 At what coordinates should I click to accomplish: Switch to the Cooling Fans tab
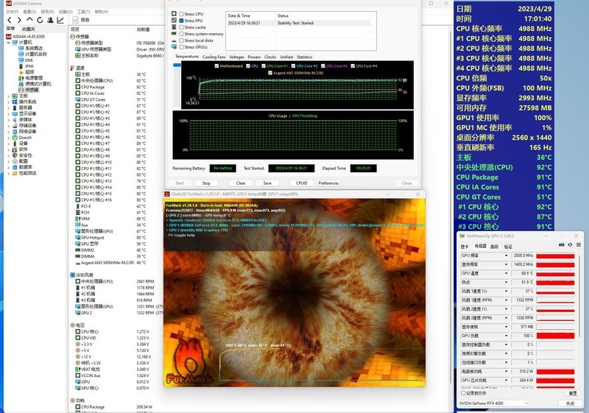coord(214,57)
